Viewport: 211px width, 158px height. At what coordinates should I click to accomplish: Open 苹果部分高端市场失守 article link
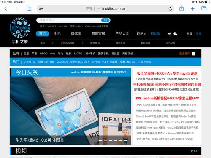(x=150, y=79)
